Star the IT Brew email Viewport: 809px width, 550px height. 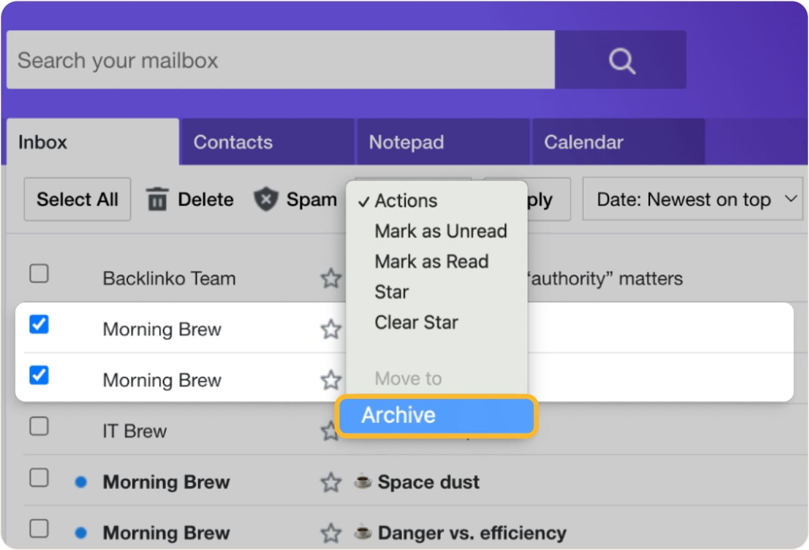coord(331,431)
